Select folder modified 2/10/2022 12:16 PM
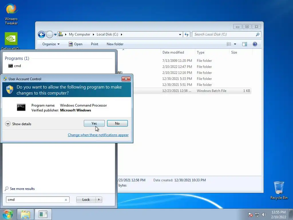This screenshot has height=220, width=293. click(x=184, y=72)
